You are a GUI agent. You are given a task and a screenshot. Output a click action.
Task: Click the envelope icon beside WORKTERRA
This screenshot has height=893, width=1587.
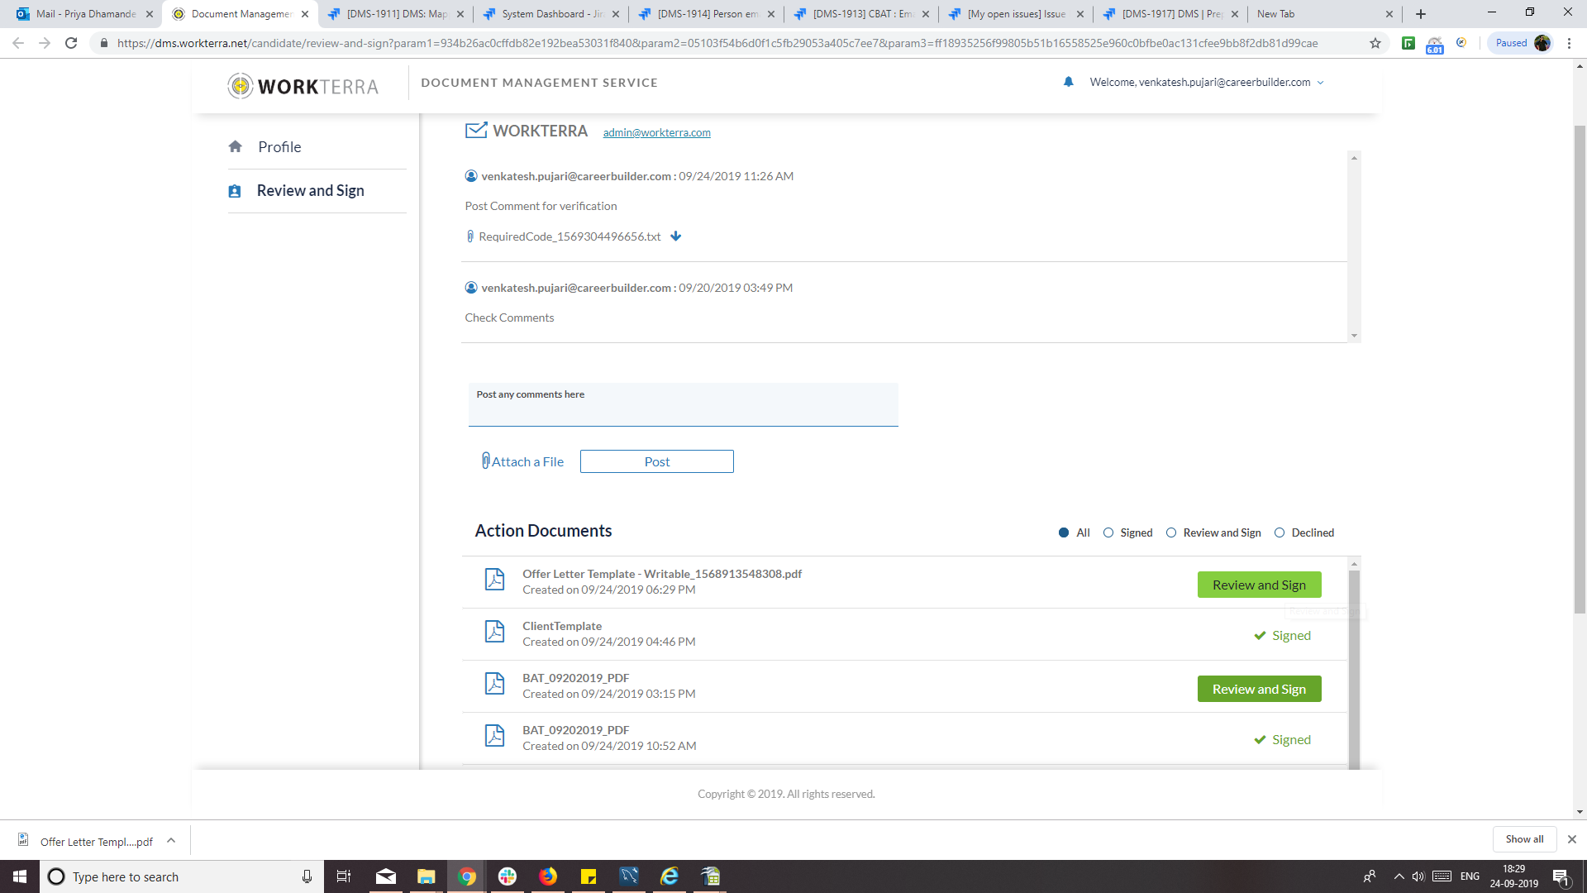pyautogui.click(x=476, y=131)
